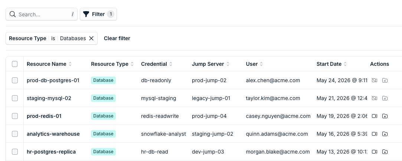Click Database badge in prod-redis-01 row
Image resolution: width=402 pixels, height=161 pixels.
tap(103, 116)
